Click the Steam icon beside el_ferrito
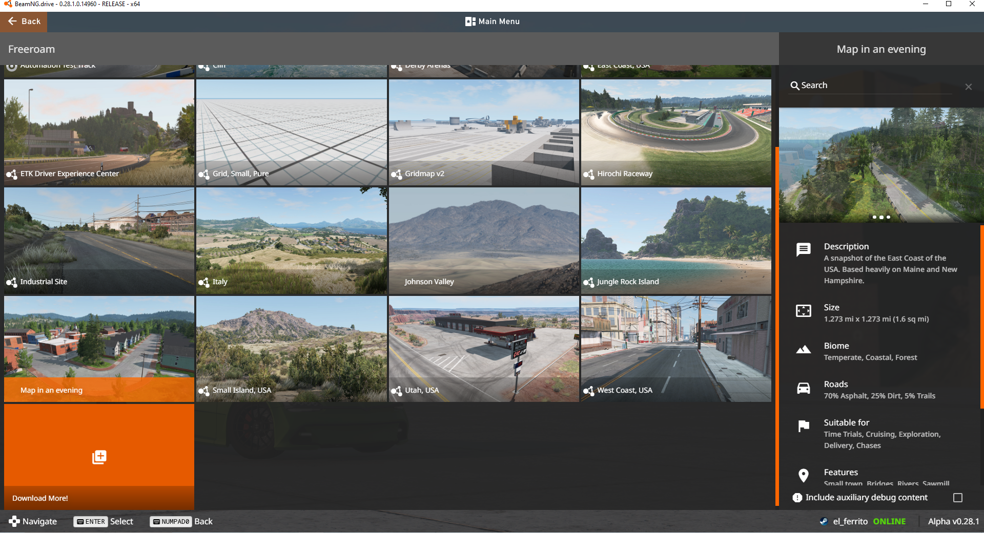 (824, 521)
